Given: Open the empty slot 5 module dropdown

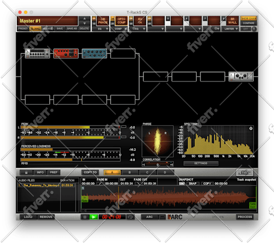Looking at the screenshot, I should pos(175,29).
